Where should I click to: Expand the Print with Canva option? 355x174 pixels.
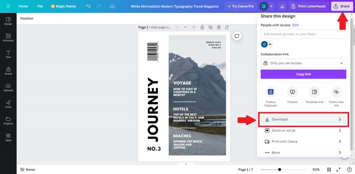pos(303,141)
